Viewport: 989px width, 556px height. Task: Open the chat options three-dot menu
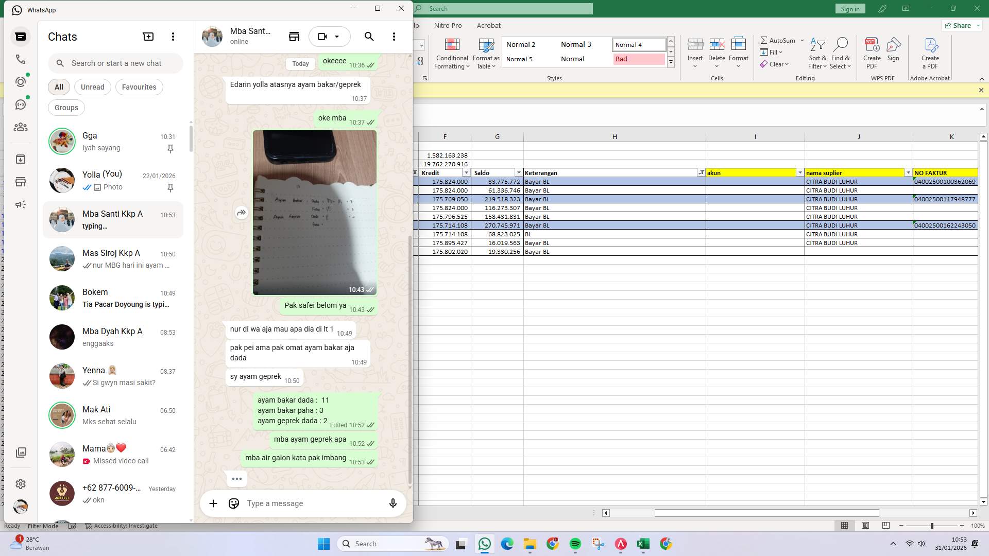point(394,36)
